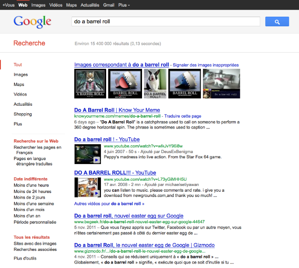
Task: Select Web in the top bar
Action: (x=23, y=5)
